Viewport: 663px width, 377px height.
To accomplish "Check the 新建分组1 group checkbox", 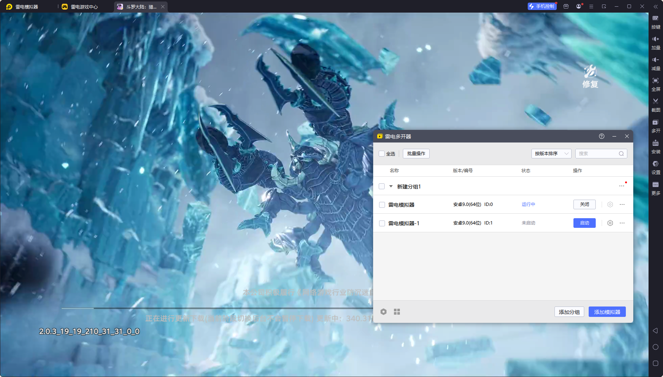I will click(x=382, y=186).
